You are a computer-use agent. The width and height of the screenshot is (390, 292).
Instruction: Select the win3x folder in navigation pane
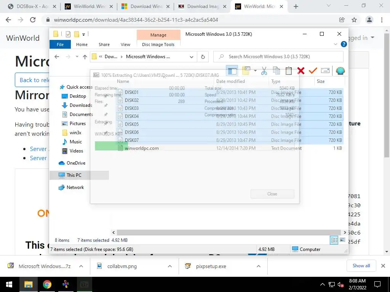(75, 133)
